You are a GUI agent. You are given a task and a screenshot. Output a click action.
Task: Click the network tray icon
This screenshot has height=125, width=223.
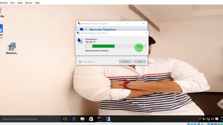pyautogui.click(x=208, y=119)
